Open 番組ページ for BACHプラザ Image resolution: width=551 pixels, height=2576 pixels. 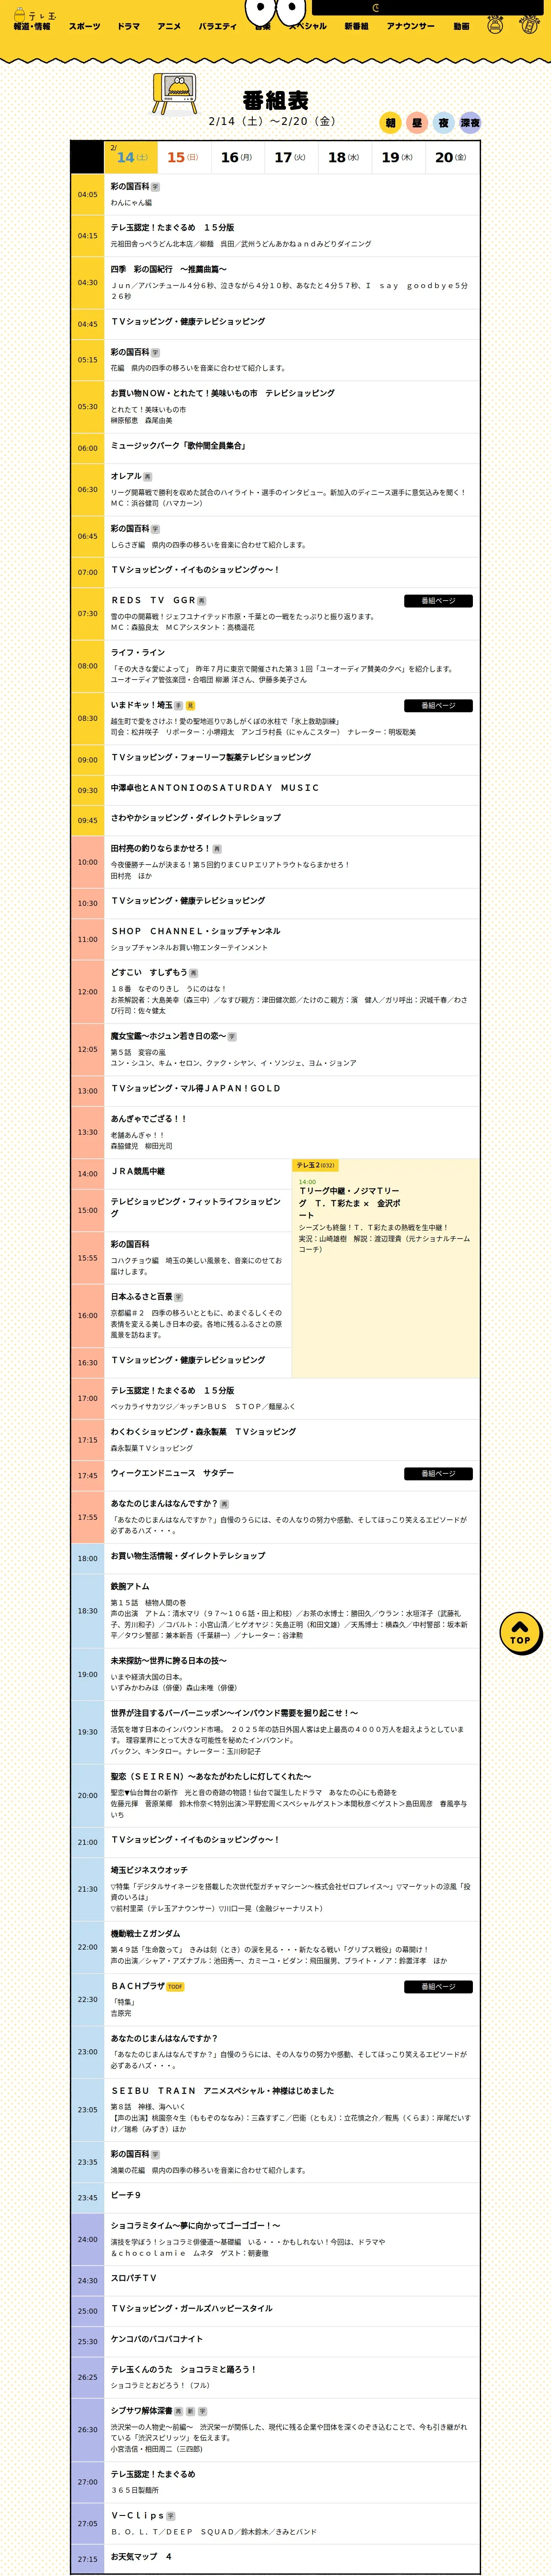pos(438,1987)
